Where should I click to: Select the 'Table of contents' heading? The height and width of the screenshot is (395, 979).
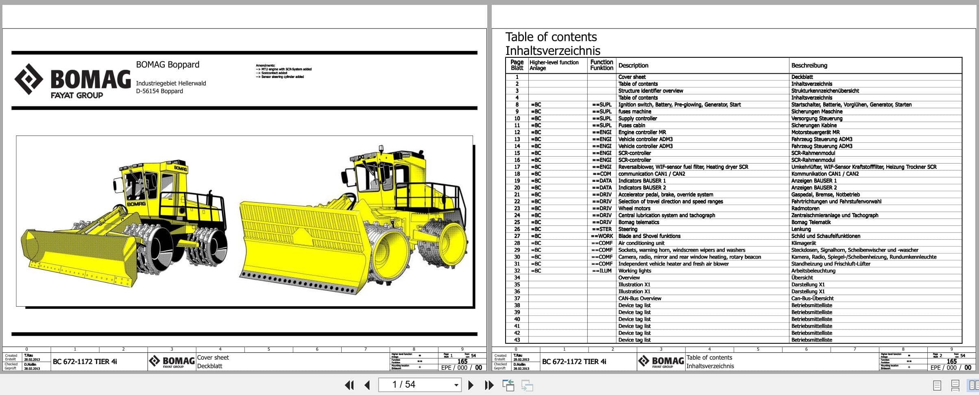click(551, 37)
